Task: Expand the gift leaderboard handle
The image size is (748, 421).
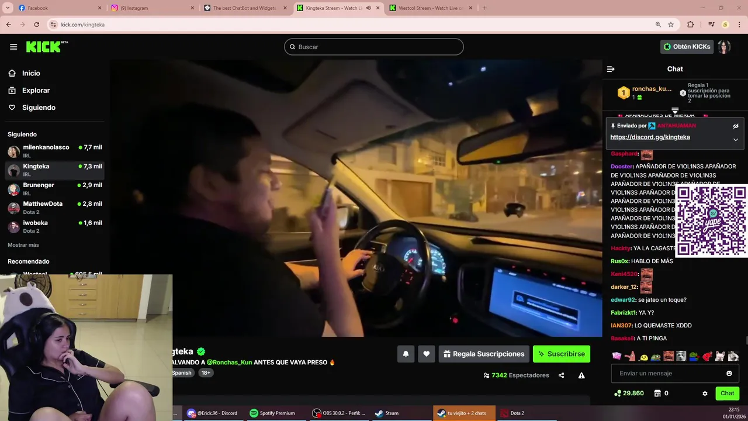Action: pyautogui.click(x=675, y=110)
